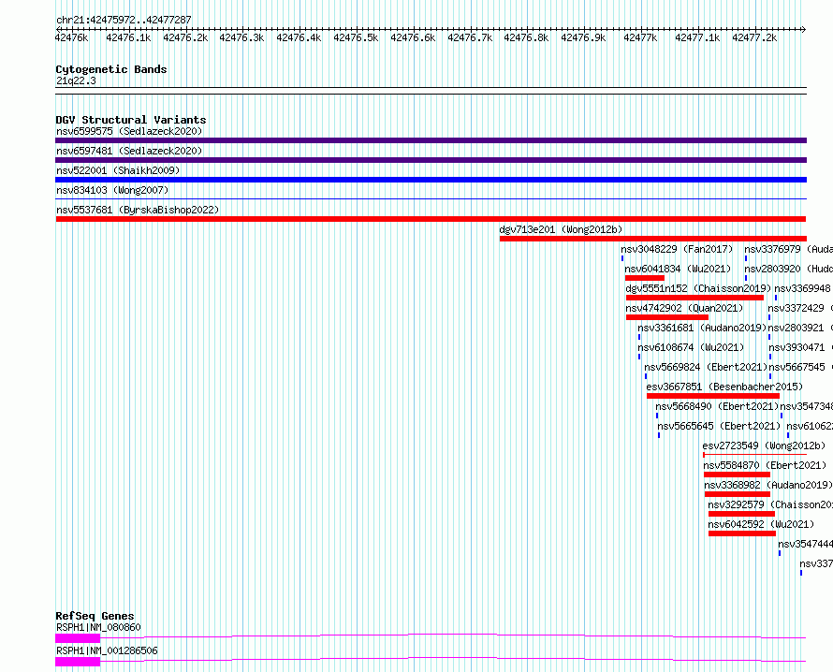Click RSPH1|NM_080860 gene label
The image size is (833, 672).
(x=98, y=627)
